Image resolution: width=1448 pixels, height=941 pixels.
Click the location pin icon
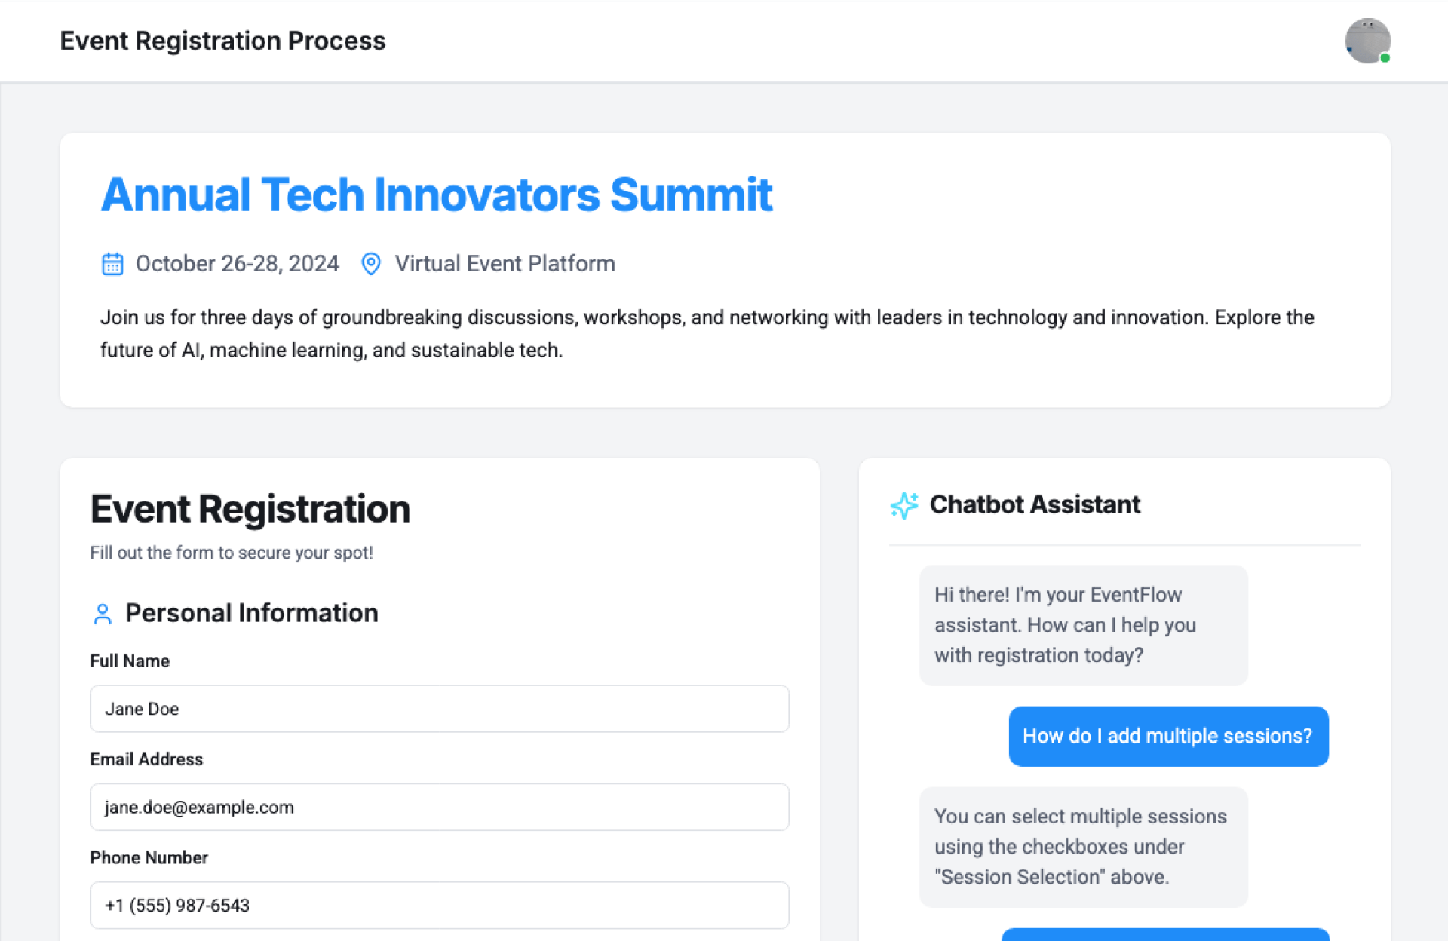tap(370, 264)
